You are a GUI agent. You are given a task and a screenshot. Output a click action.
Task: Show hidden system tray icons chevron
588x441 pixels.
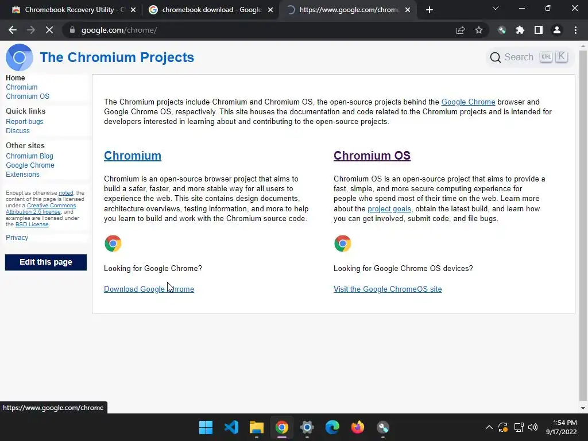[x=489, y=427]
